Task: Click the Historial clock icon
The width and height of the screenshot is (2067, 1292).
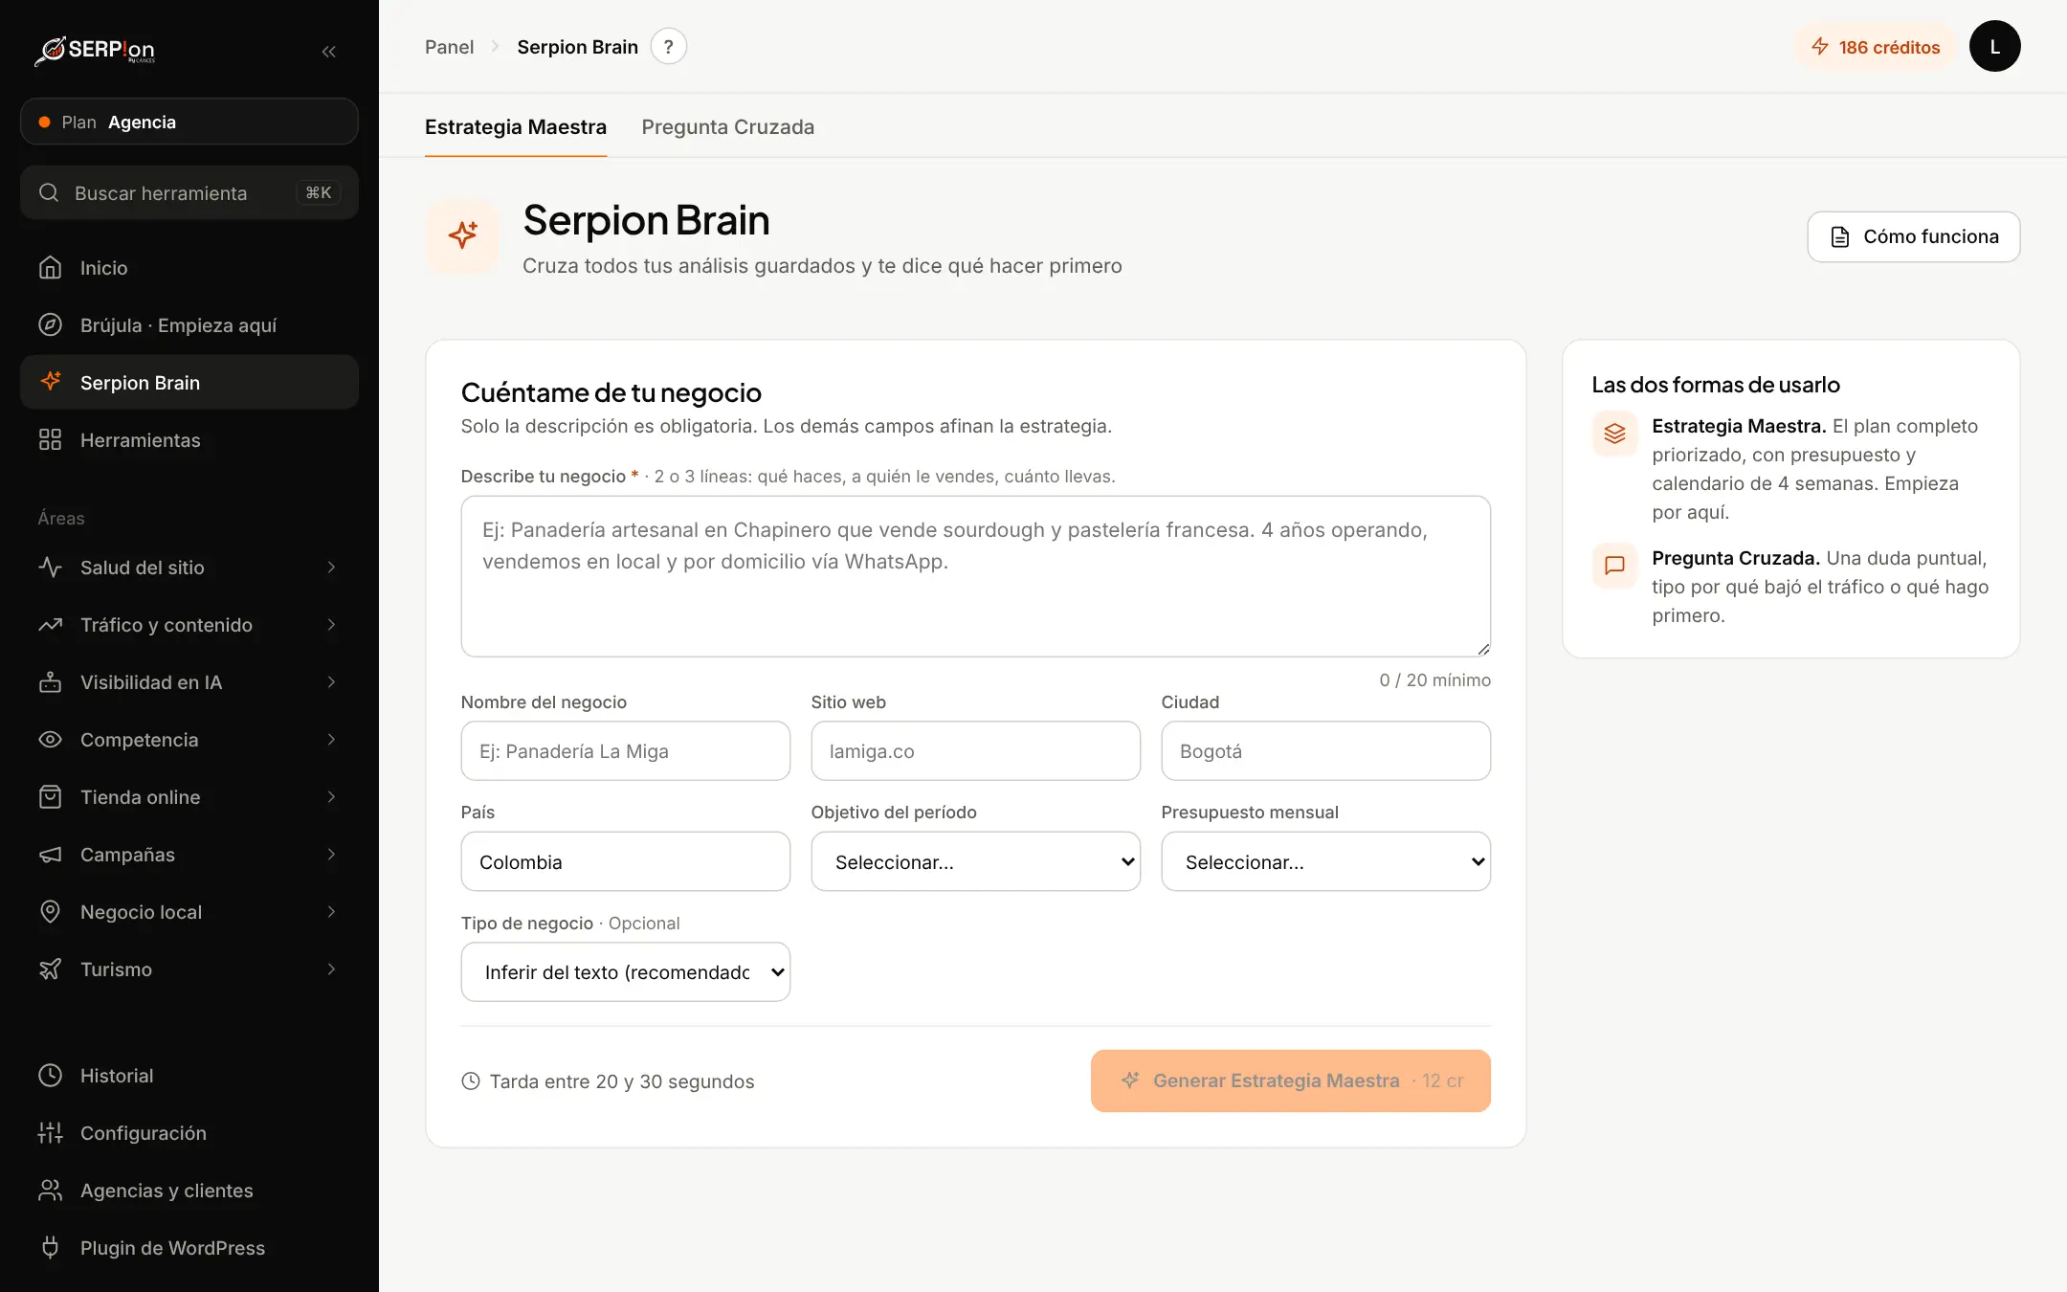Action: (x=50, y=1075)
